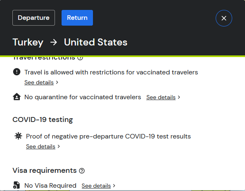Screen dimensions: 245x191
Task: Click the United States destination heading
Action: [x=95, y=42]
